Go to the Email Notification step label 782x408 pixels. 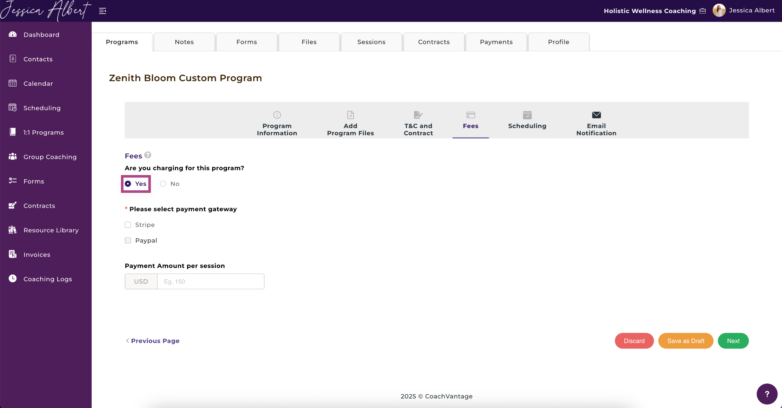(x=596, y=130)
